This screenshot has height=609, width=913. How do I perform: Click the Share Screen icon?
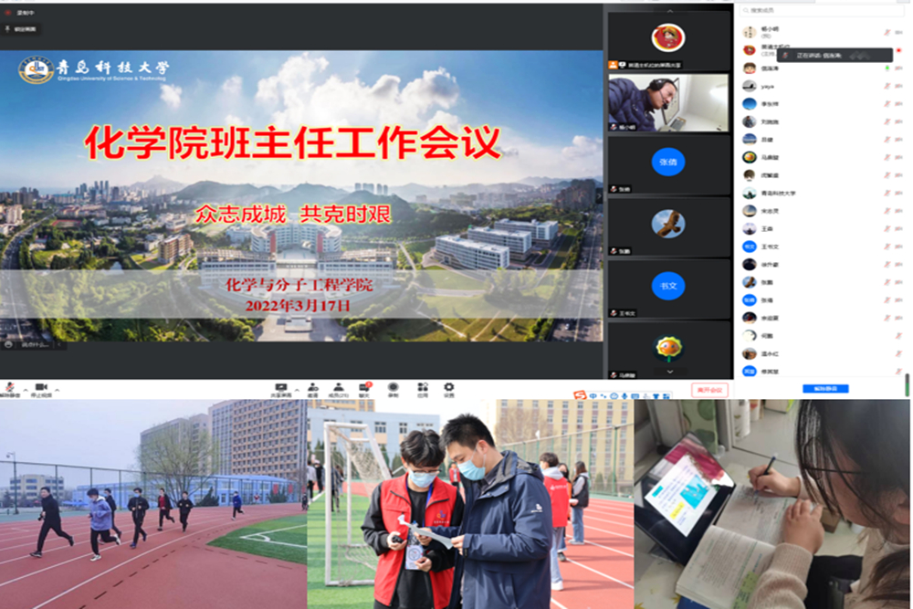(x=285, y=388)
